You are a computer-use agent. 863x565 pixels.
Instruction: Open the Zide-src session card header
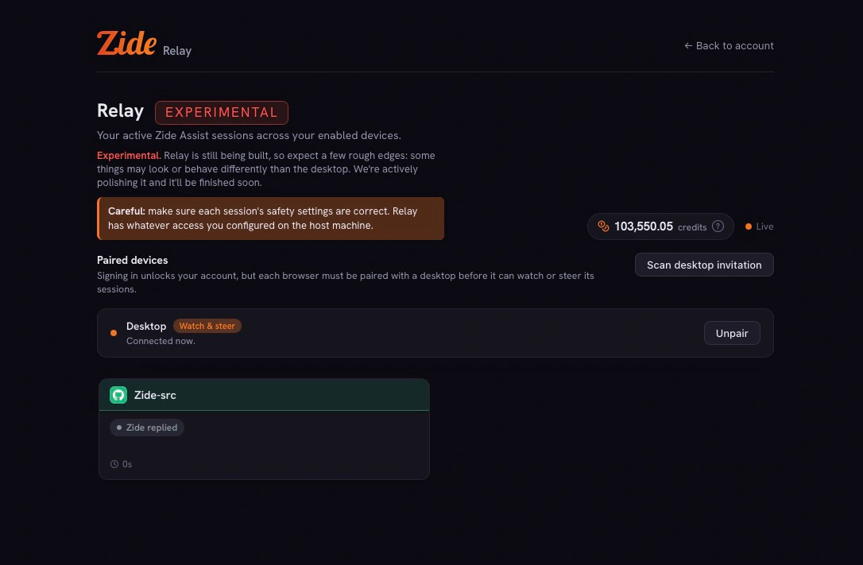(x=264, y=394)
